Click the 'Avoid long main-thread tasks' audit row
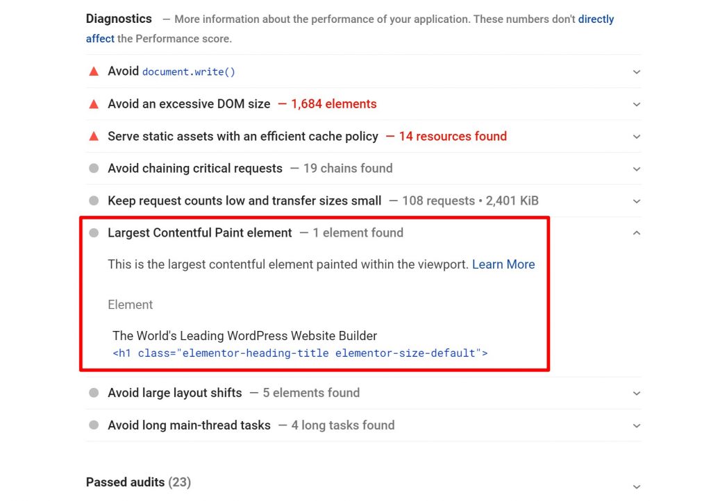 [189, 425]
